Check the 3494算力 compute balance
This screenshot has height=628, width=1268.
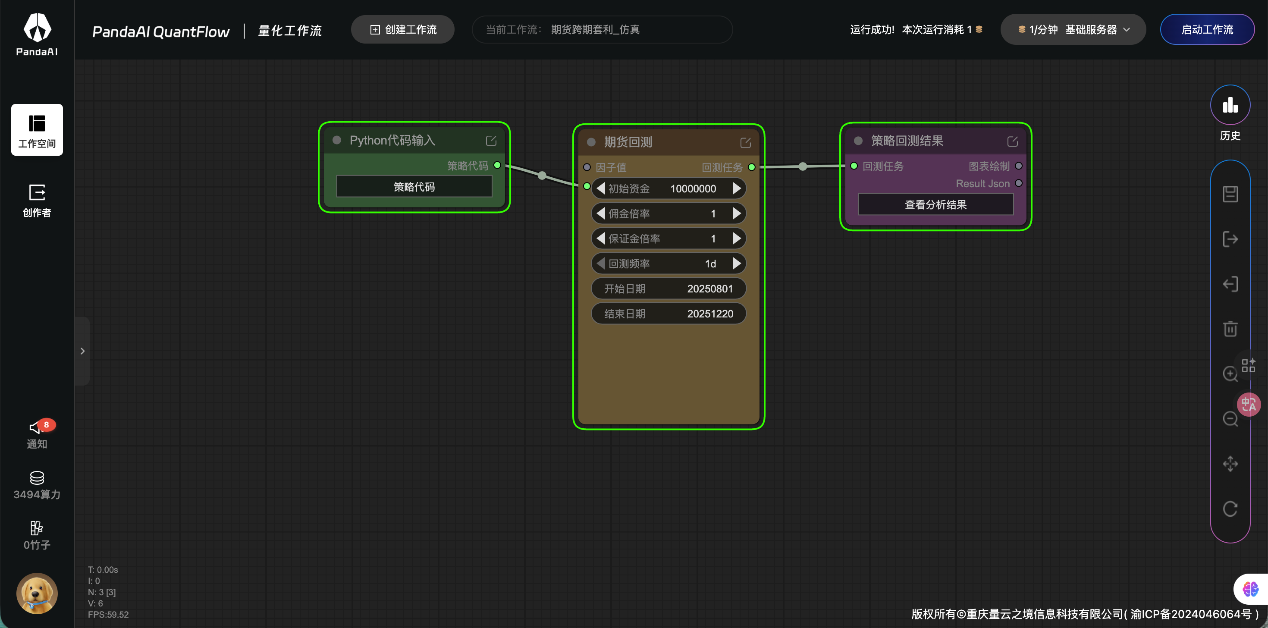point(37,486)
